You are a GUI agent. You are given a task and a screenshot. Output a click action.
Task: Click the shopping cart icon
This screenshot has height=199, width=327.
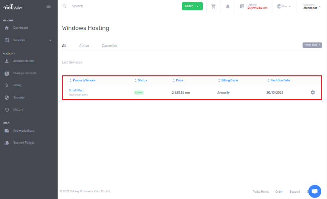tap(214, 6)
